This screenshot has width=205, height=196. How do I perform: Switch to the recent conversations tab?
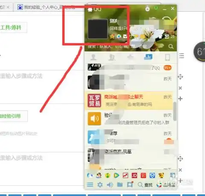coord(148,57)
